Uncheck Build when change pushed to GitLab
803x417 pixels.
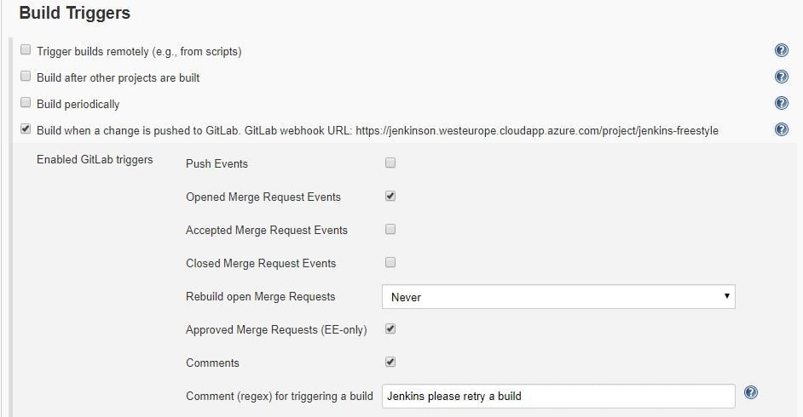(x=26, y=129)
